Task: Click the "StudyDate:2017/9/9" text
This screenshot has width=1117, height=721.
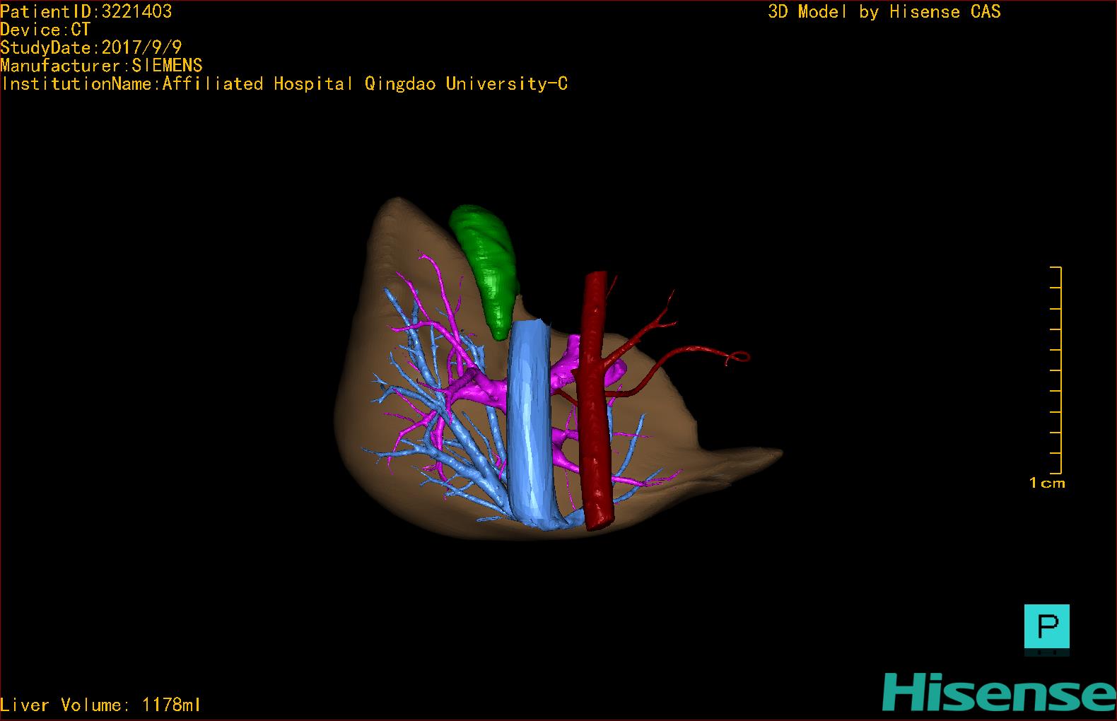Action: point(90,47)
